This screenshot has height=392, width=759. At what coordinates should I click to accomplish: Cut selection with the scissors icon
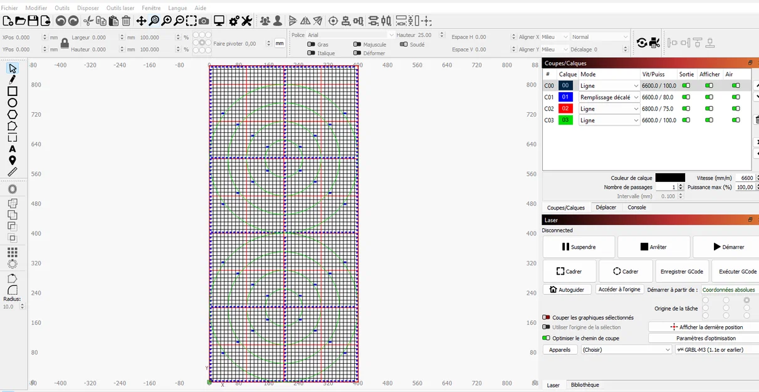(88, 21)
